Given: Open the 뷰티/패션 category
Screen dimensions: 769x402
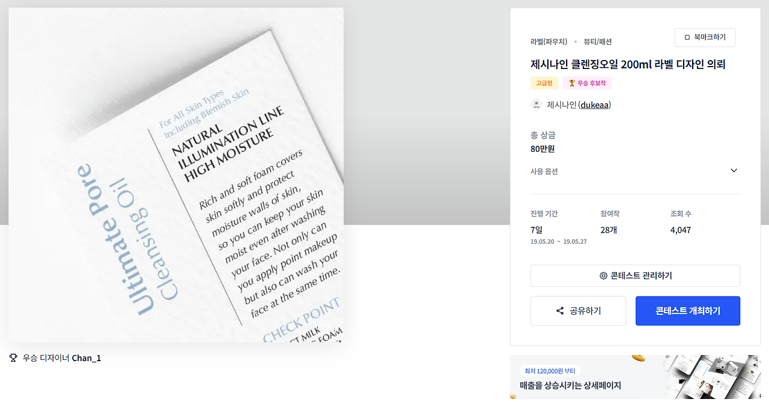Looking at the screenshot, I should point(598,42).
